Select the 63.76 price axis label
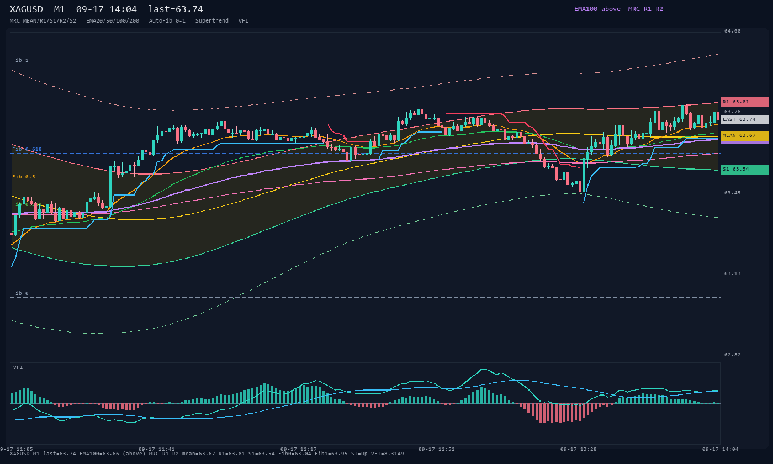This screenshot has height=464, width=773. click(733, 112)
